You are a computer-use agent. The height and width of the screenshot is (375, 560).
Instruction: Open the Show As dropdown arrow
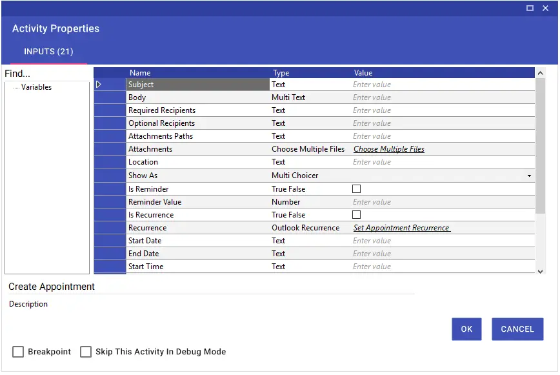[x=529, y=176]
